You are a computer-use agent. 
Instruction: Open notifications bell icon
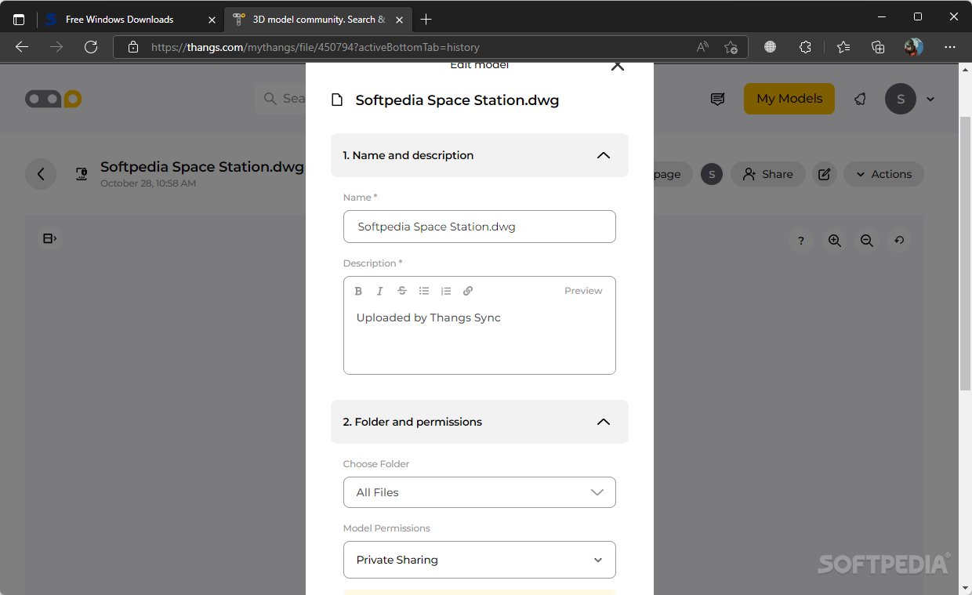click(x=860, y=99)
